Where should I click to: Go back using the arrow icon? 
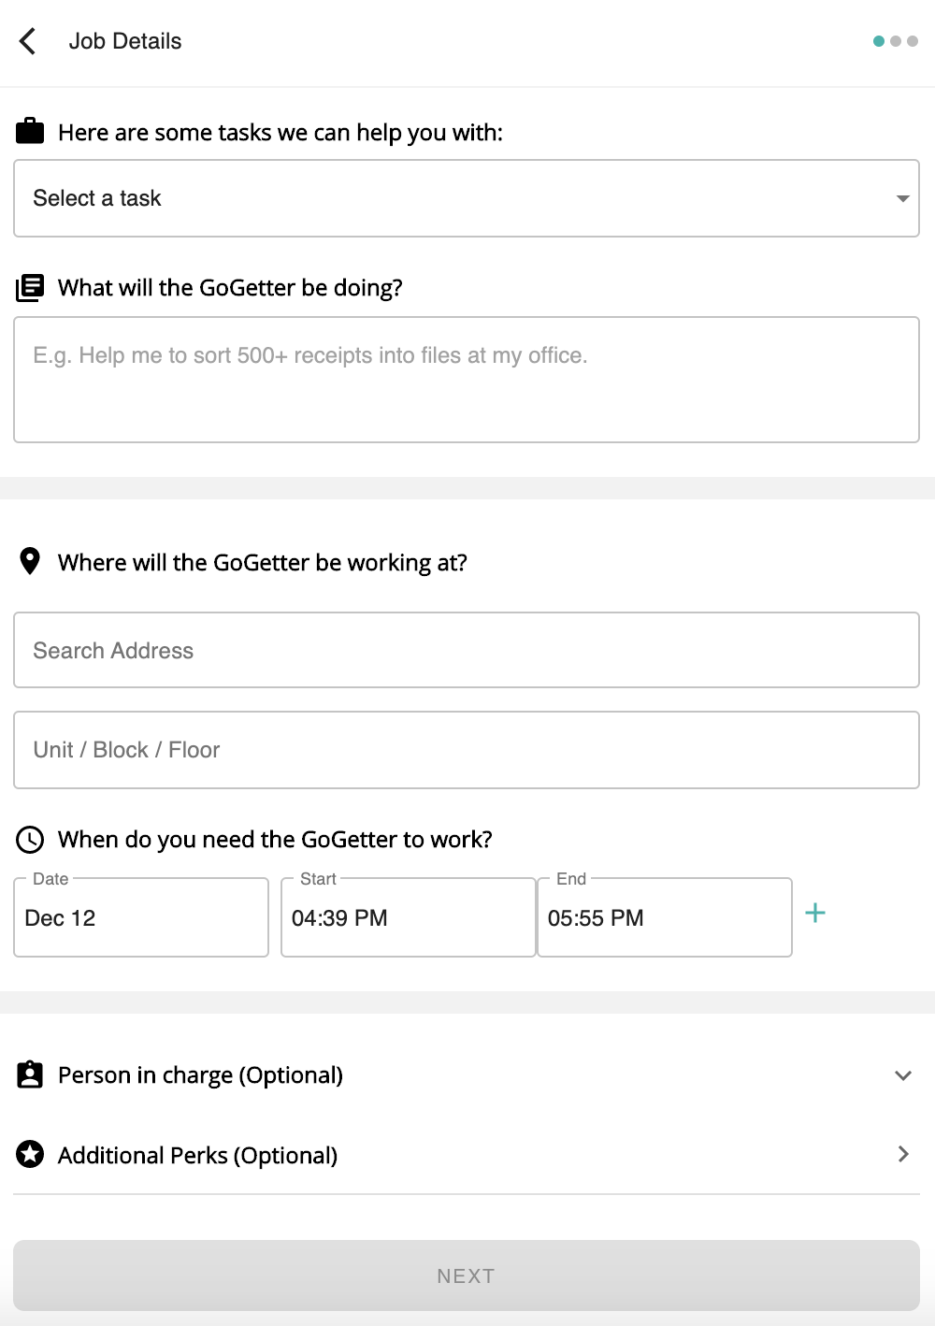click(x=28, y=41)
